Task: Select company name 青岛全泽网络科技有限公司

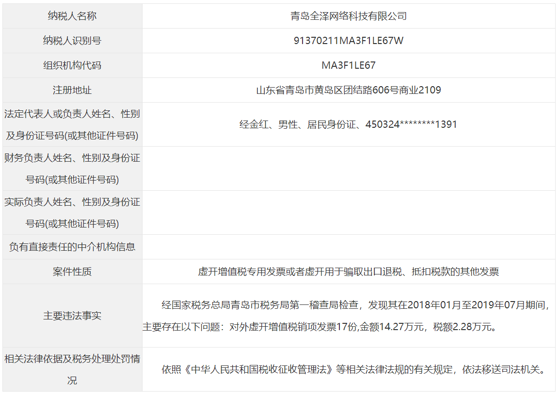Action: 348,16
